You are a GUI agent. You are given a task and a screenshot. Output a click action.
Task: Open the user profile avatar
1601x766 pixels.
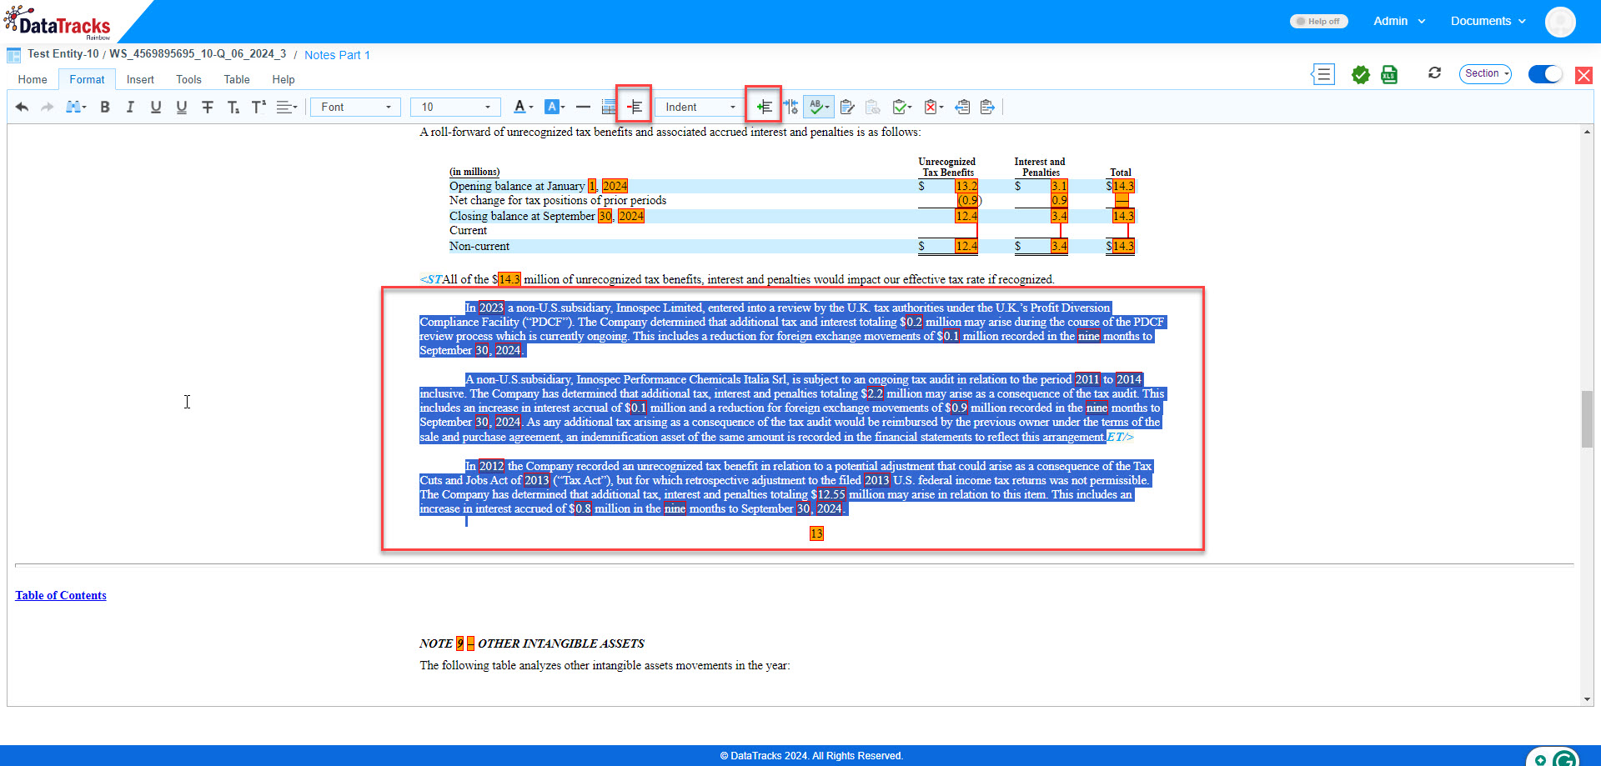1559,22
